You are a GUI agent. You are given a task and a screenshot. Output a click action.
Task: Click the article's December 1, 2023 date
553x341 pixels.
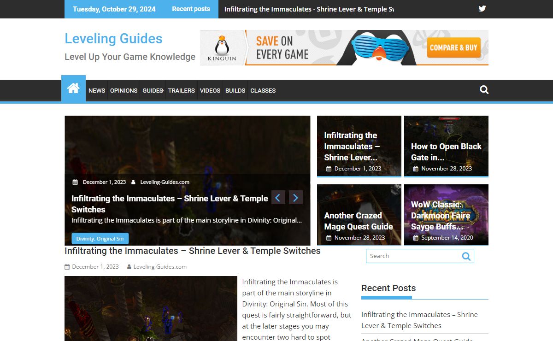[95, 267]
